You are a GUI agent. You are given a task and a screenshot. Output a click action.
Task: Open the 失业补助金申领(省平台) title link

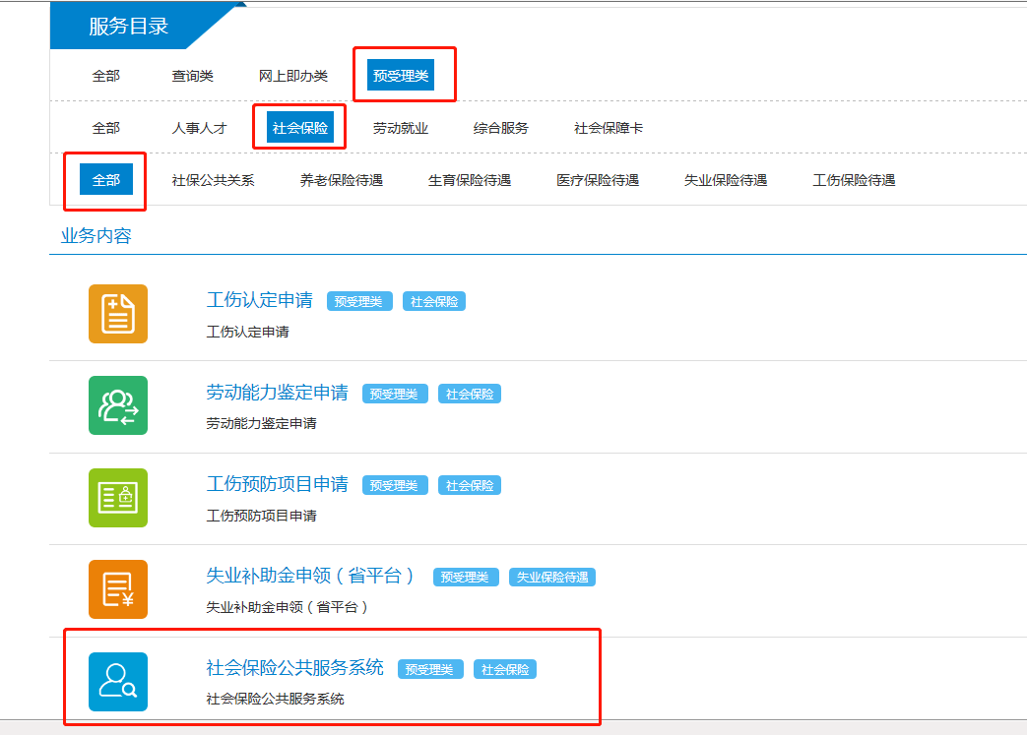[311, 576]
